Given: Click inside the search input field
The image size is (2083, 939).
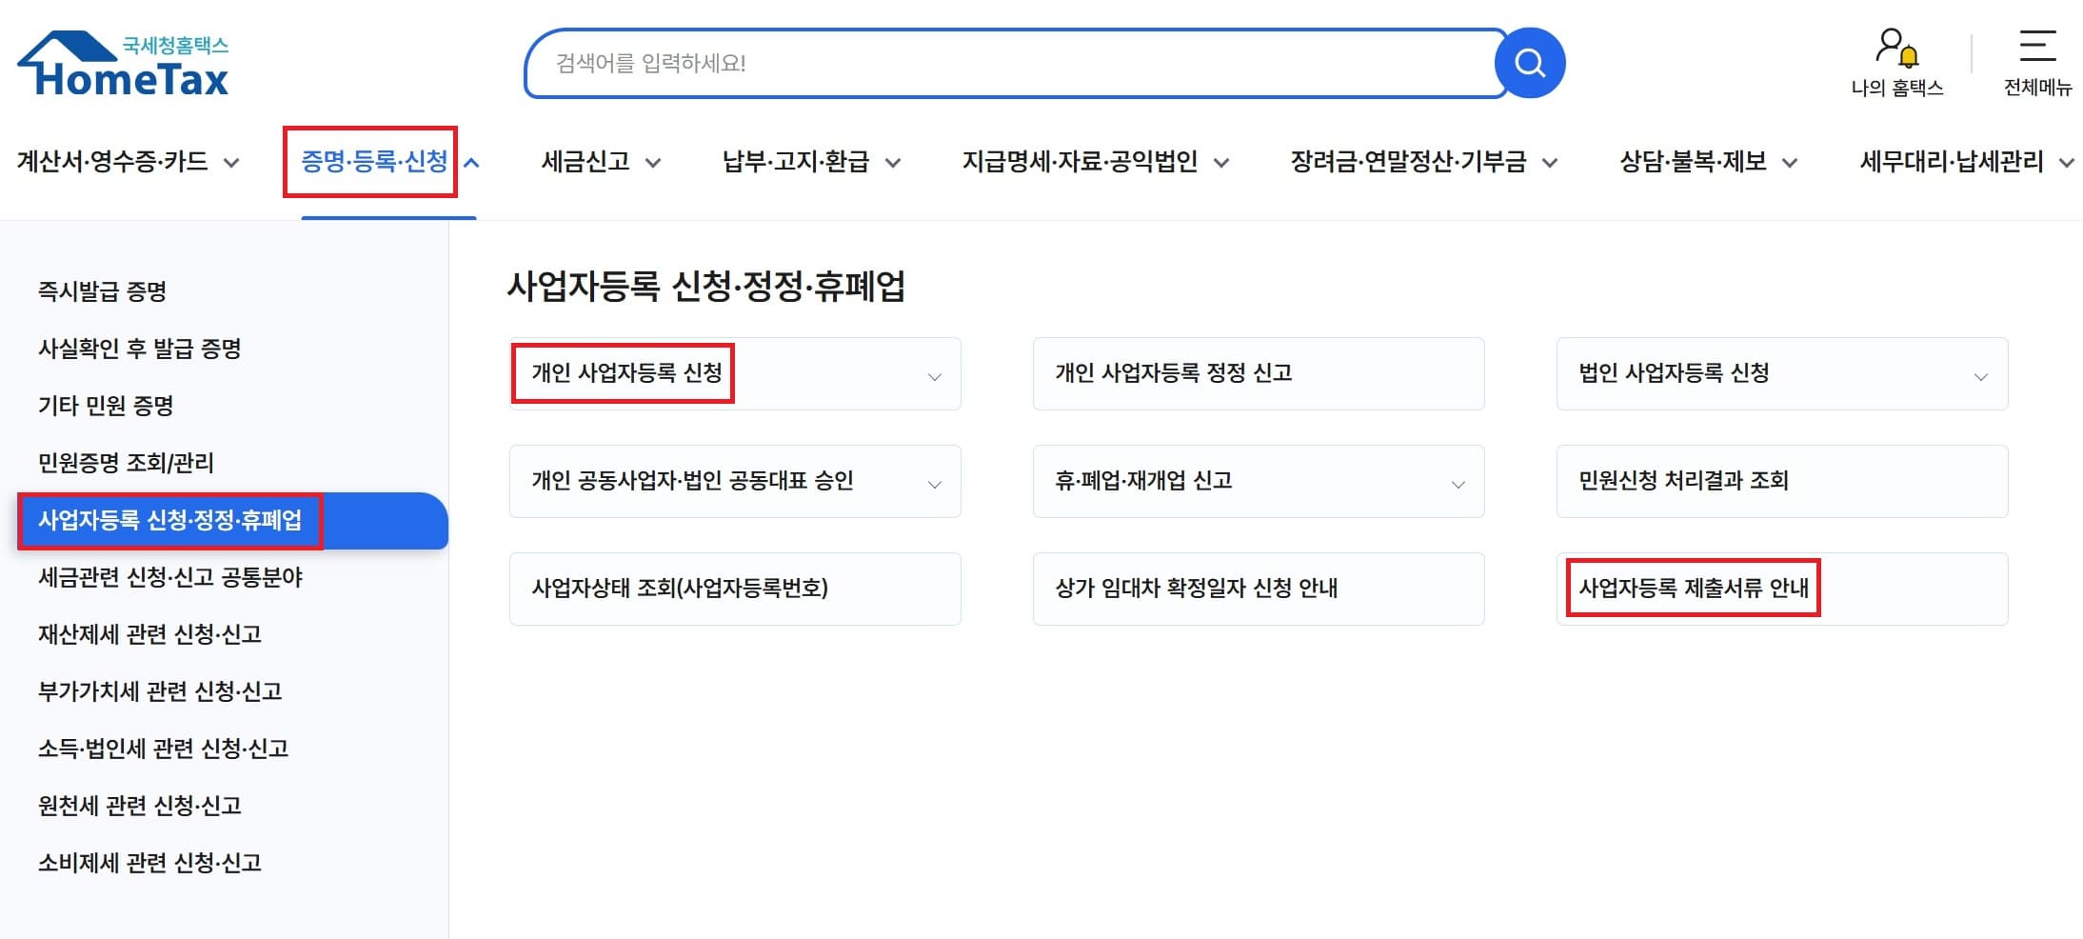Looking at the screenshot, I should [x=952, y=63].
